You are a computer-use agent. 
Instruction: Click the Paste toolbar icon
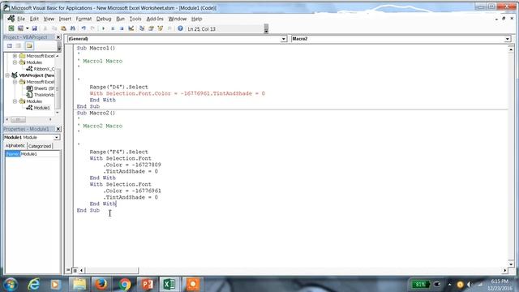tap(63, 28)
